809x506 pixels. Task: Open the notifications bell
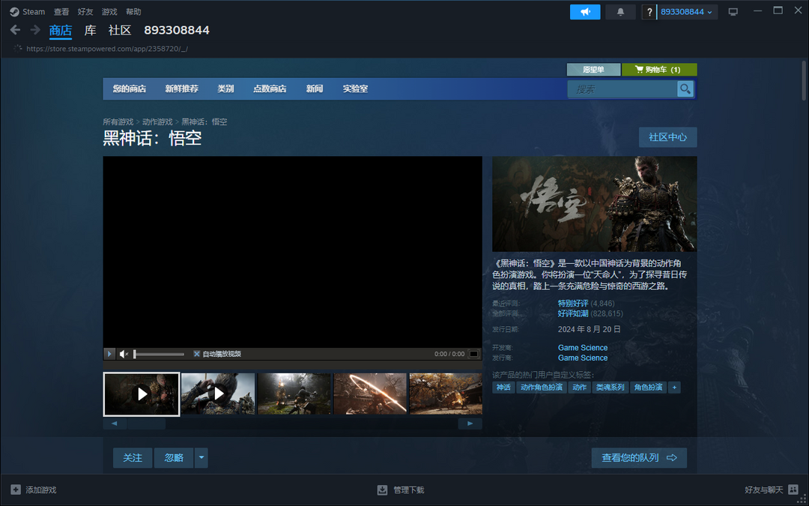[x=620, y=12]
